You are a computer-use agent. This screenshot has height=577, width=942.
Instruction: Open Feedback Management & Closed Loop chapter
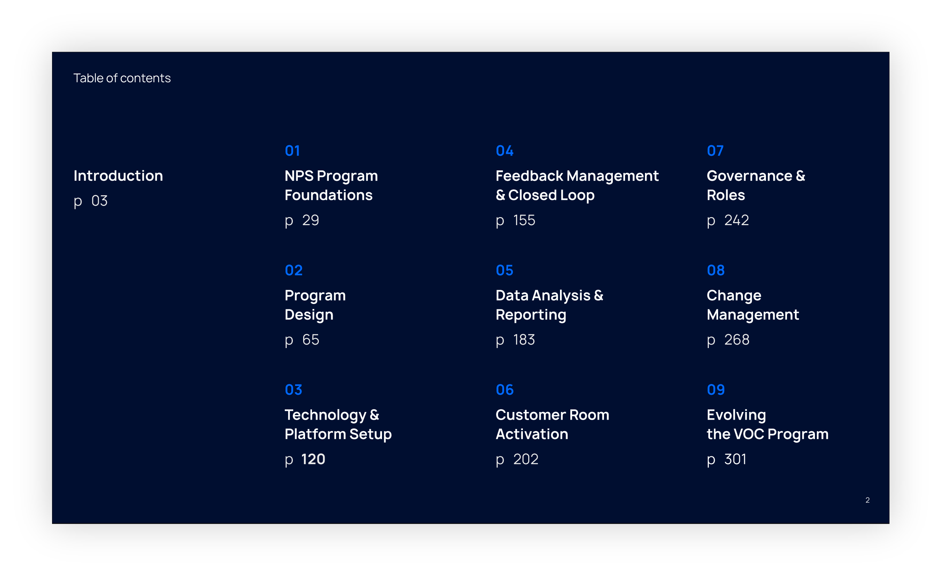(577, 185)
